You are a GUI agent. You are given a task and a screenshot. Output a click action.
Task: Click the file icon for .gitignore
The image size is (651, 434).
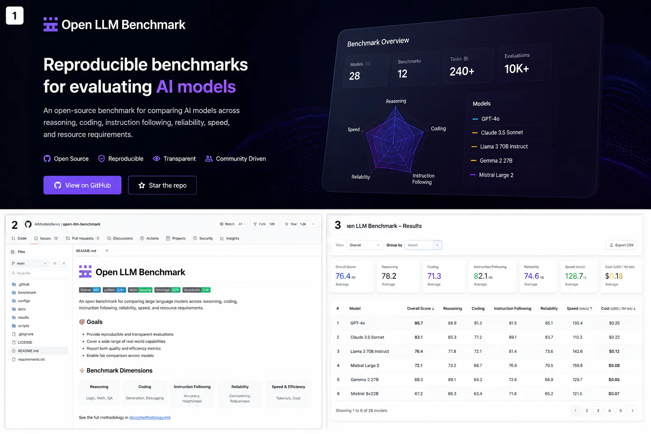point(14,334)
